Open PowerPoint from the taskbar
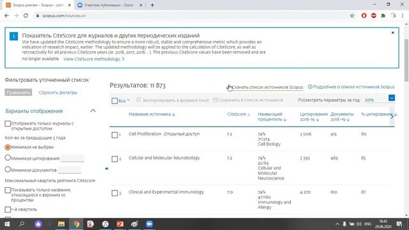409x230 pixels. pyautogui.click(x=120, y=224)
